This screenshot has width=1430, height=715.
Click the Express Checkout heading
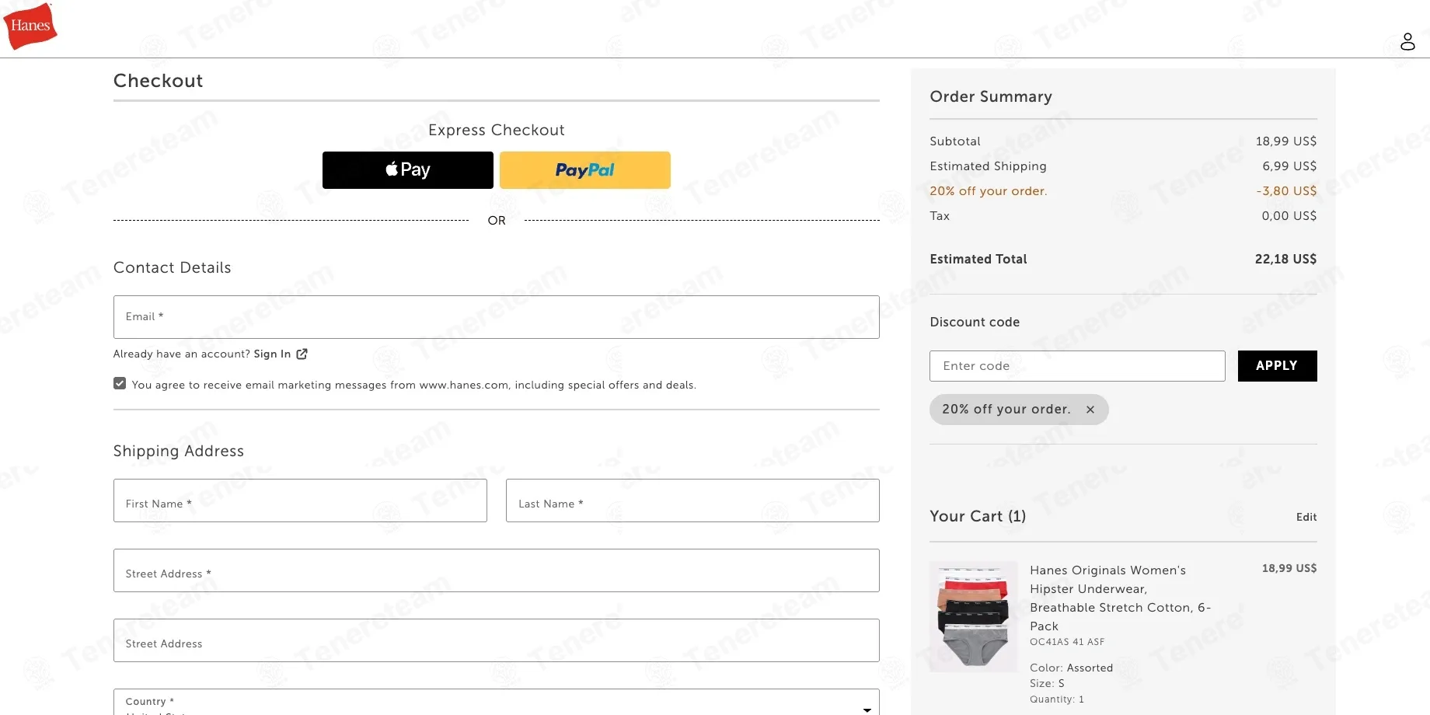[x=497, y=130]
